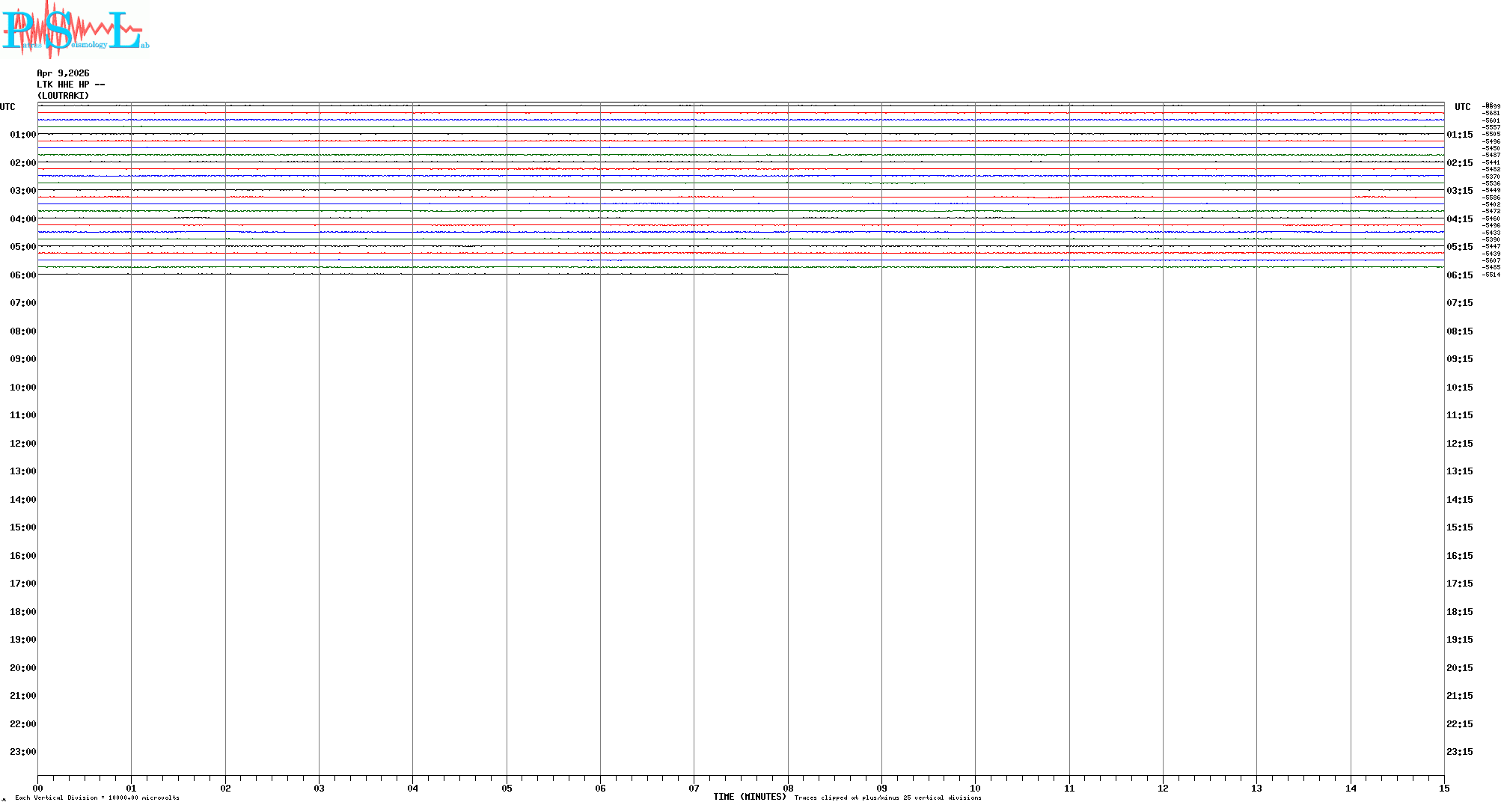Screen dimensions: 1504x808
Task: Click the 20:15 time label
Action: 1459,668
